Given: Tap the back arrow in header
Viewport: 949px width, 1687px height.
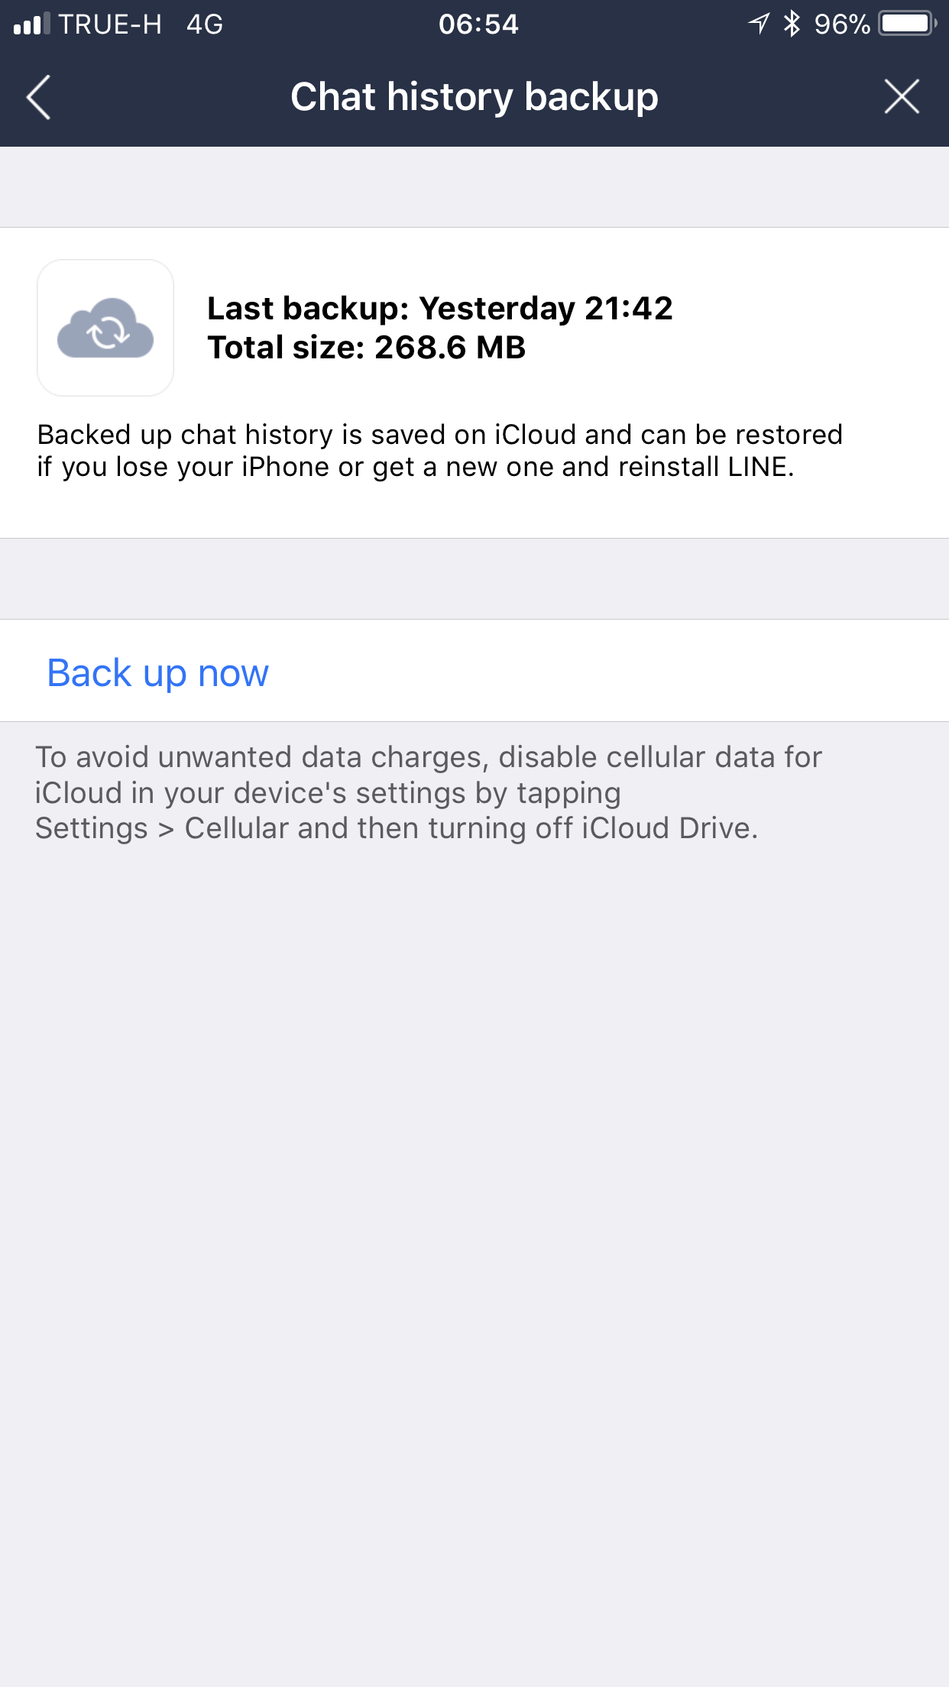Looking at the screenshot, I should [38, 98].
